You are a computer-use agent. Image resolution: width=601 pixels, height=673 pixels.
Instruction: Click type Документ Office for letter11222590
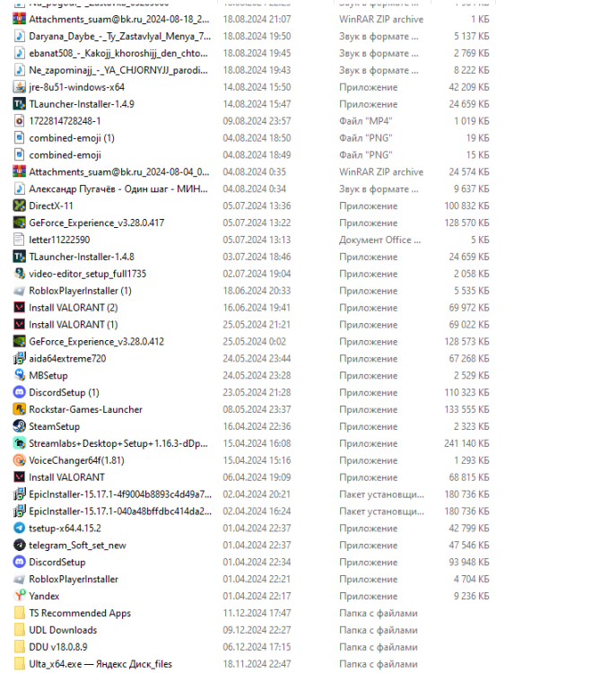(379, 240)
